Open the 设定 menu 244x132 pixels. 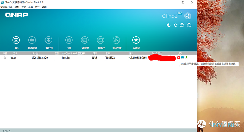coord(24,7)
